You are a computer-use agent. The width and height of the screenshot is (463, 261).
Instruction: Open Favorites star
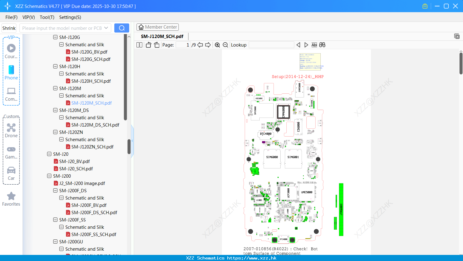[11, 199]
